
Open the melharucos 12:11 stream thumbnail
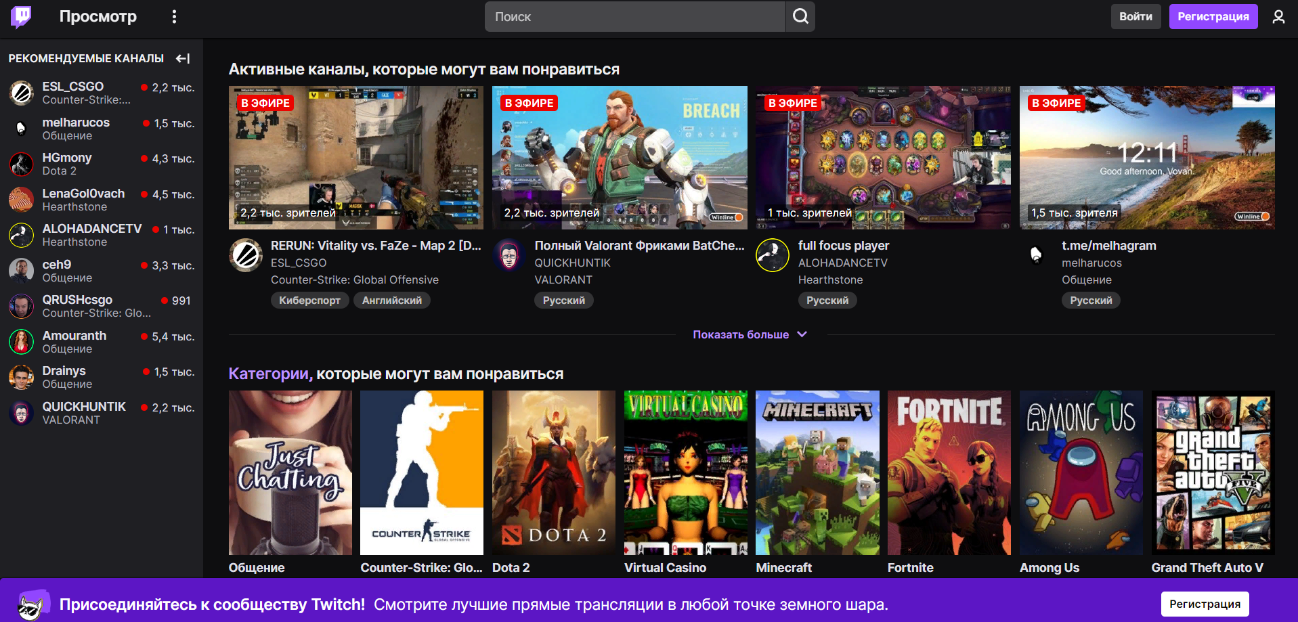click(1147, 158)
